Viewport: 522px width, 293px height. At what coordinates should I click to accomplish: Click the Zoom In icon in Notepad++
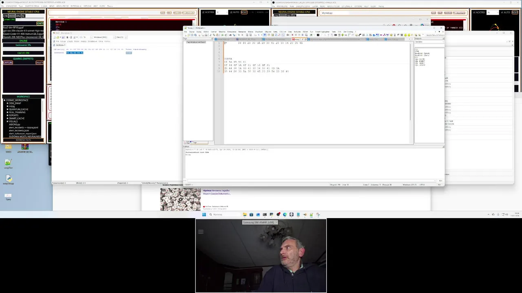239,35
